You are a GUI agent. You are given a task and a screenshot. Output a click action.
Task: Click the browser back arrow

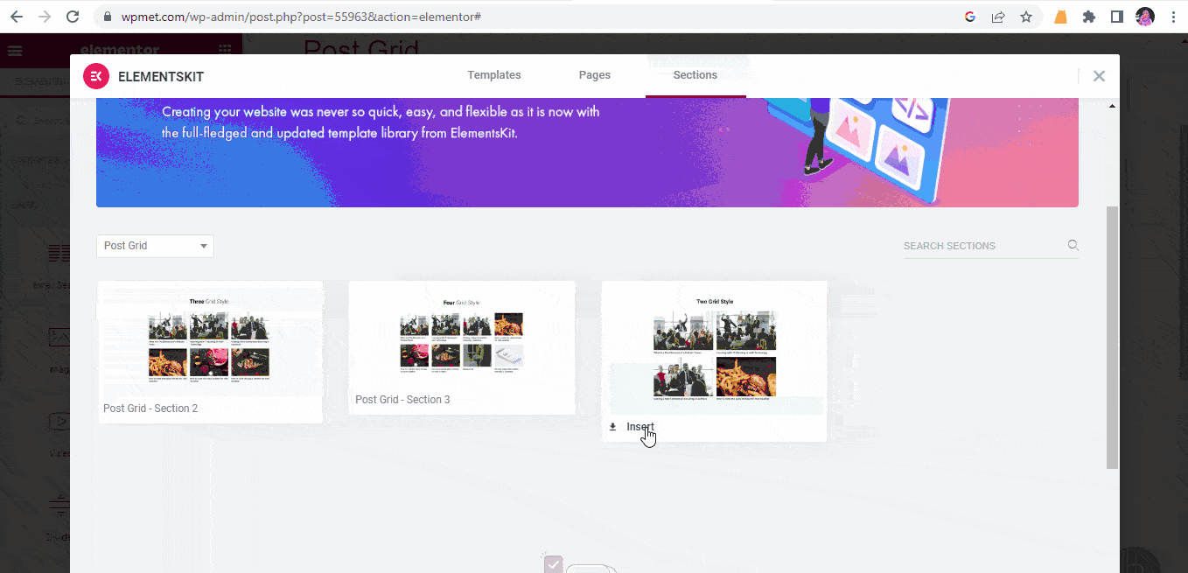17,17
